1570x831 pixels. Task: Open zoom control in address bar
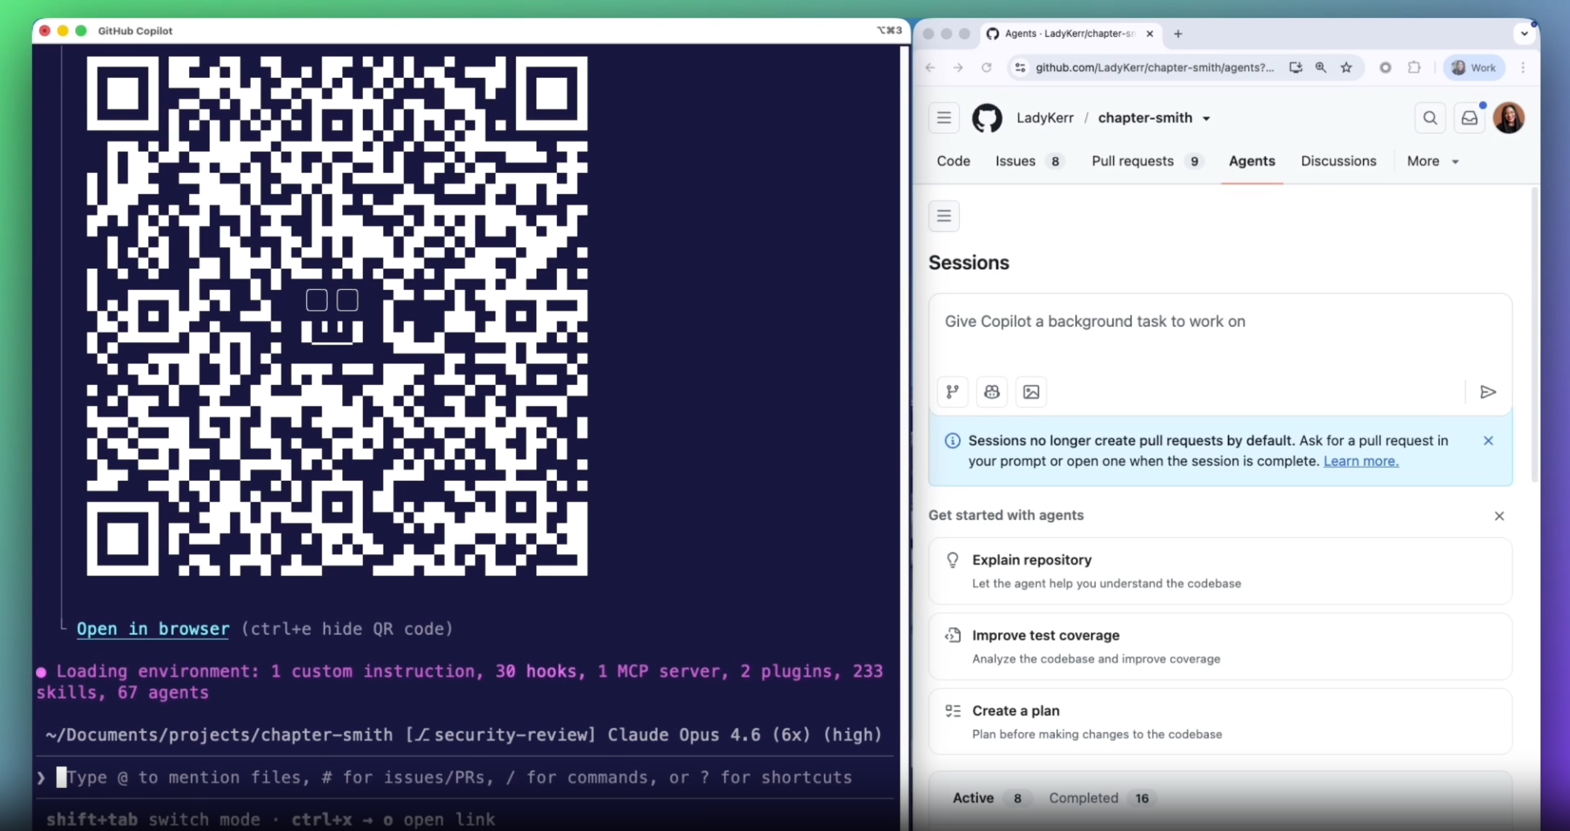[1321, 68]
